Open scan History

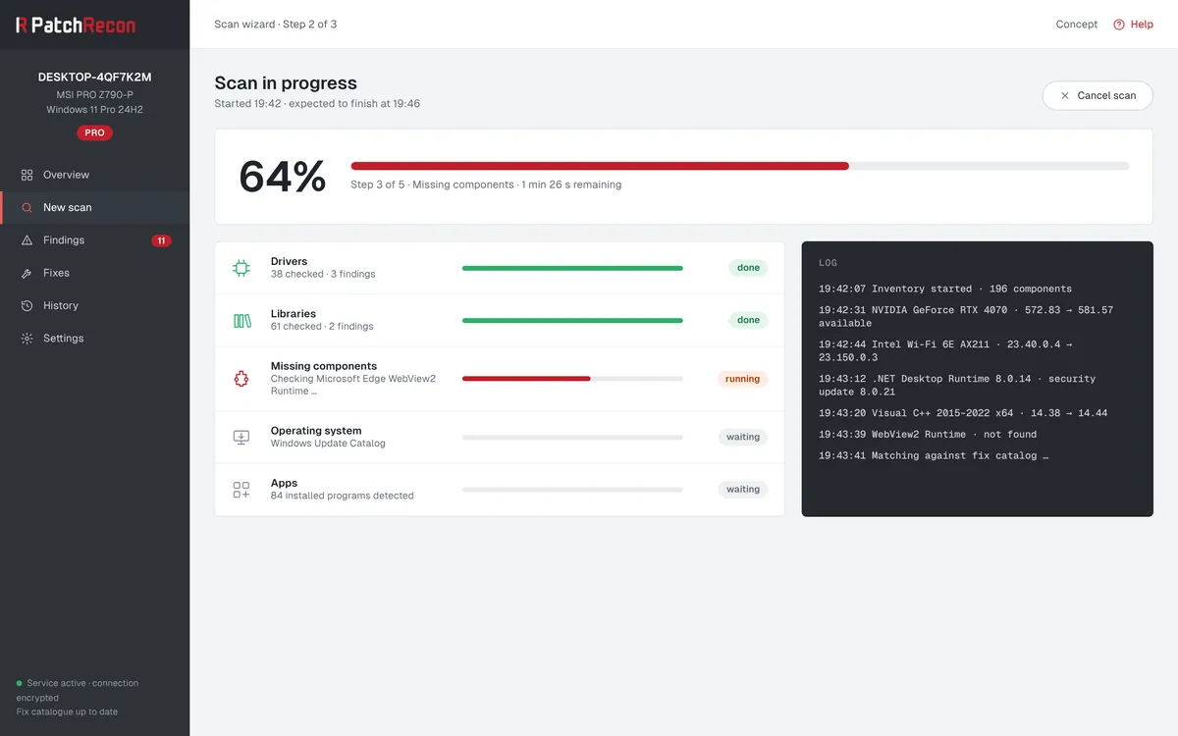94,305
